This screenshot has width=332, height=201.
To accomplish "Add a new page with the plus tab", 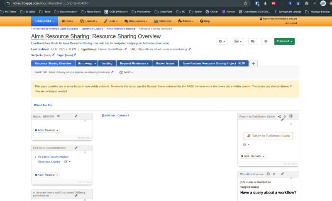I will coord(254,64).
